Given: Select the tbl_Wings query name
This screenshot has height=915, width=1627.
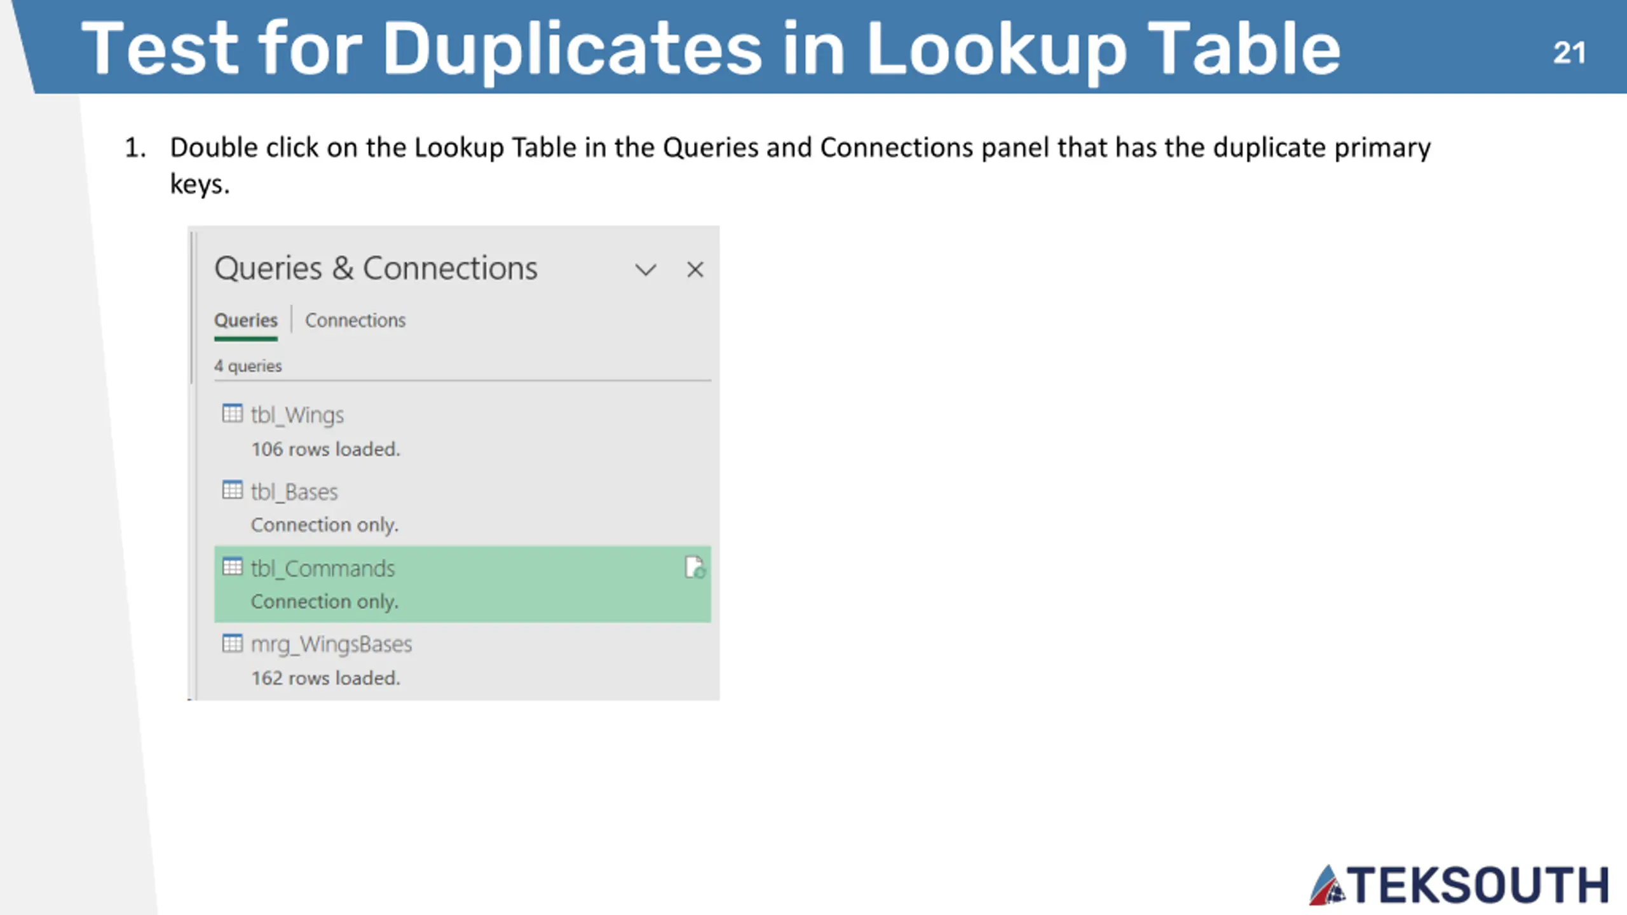Looking at the screenshot, I should 297,415.
